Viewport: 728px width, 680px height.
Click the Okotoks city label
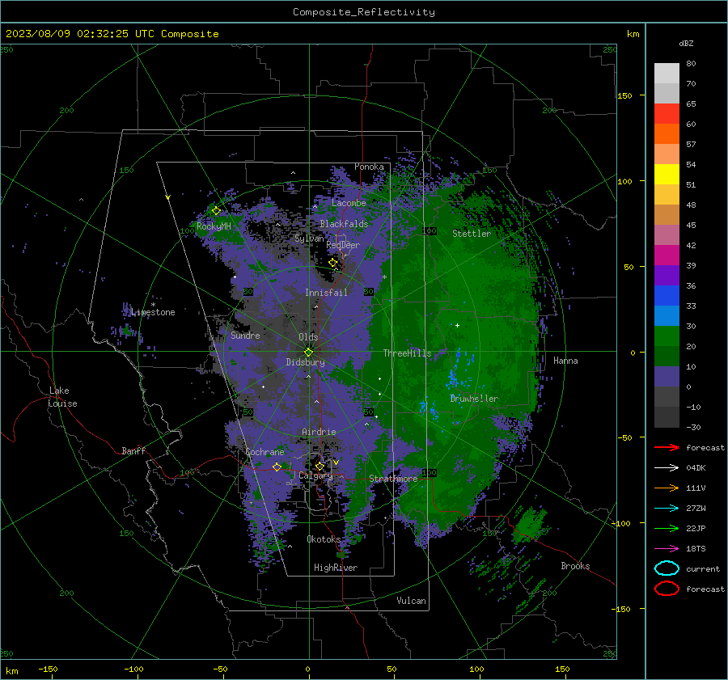click(324, 539)
